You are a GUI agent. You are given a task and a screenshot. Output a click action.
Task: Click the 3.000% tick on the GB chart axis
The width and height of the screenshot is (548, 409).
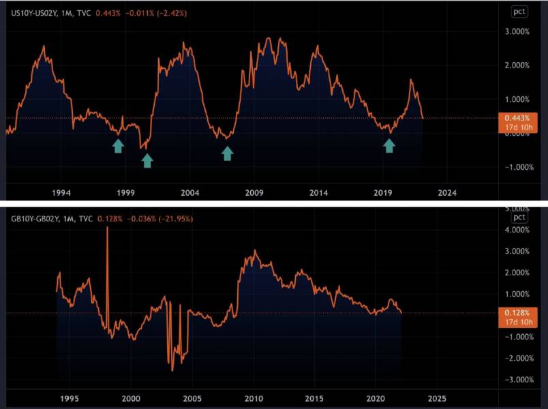click(517, 251)
